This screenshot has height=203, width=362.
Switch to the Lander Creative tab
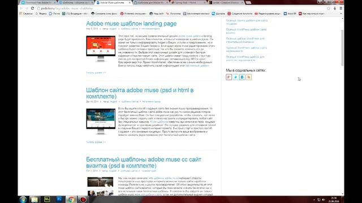226,2
